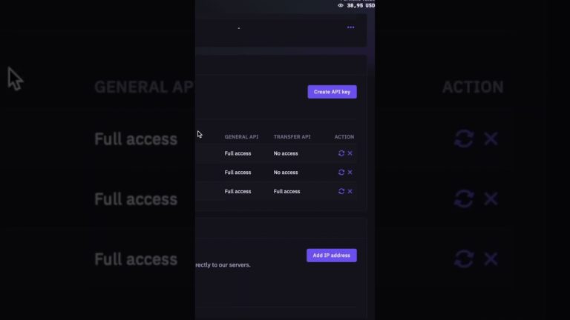Click the large blurred X icon in bottom background row
Viewport: 570px width, 320px height.
pos(491,259)
